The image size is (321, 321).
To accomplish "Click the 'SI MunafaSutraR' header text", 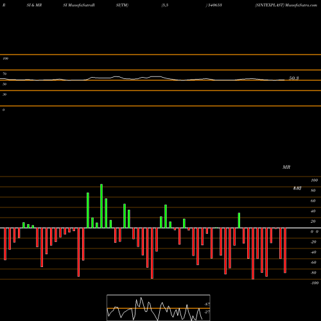I will (79, 5).
